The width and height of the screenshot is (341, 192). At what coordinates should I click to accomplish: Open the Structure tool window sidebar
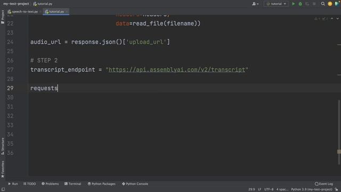click(x=3, y=146)
